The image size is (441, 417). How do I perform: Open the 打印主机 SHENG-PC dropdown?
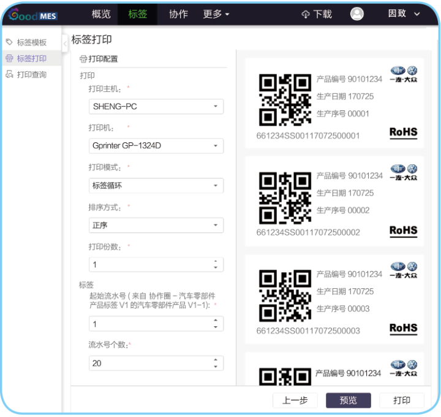point(156,107)
